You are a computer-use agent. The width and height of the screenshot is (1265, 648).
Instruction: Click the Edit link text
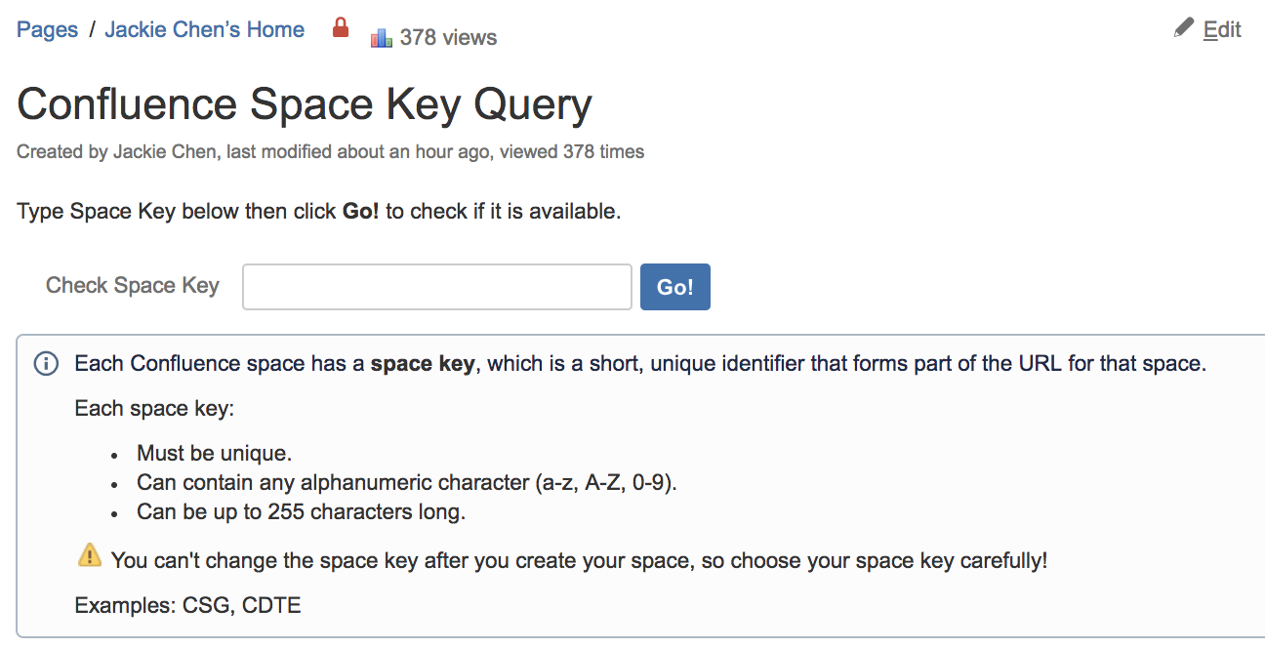tap(1222, 30)
